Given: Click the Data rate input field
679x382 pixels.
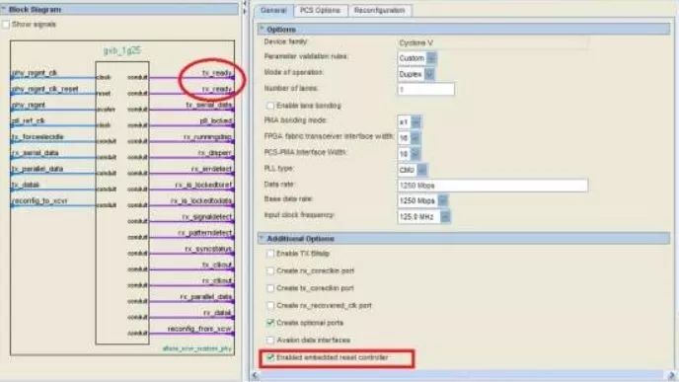Looking at the screenshot, I should click(492, 186).
